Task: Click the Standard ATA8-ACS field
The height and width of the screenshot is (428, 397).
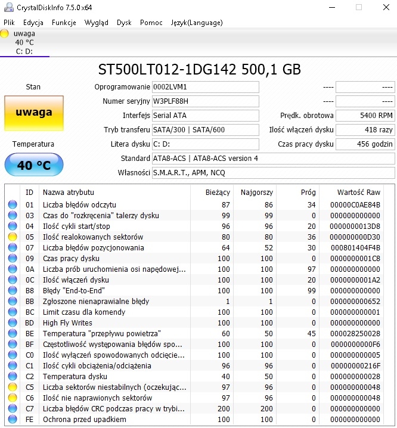Action: click(x=274, y=159)
